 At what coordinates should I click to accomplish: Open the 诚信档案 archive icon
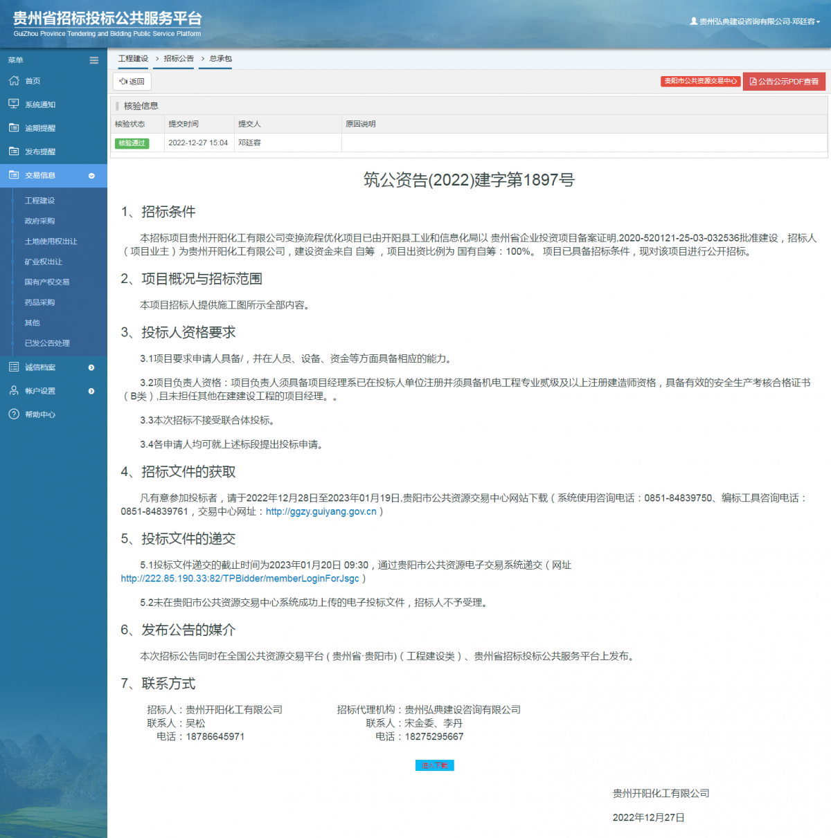point(13,367)
